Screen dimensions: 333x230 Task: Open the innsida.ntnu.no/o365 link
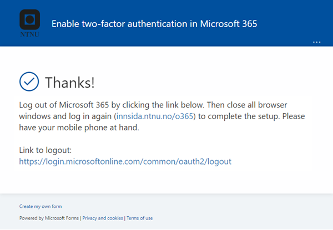155,116
